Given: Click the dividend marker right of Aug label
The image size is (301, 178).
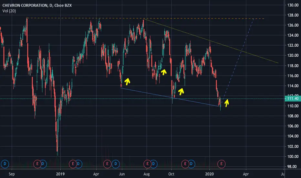Looking at the screenshot, I should [153, 164].
